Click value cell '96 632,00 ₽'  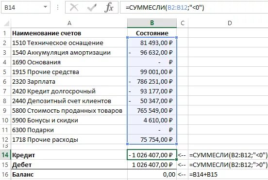coord(152,52)
